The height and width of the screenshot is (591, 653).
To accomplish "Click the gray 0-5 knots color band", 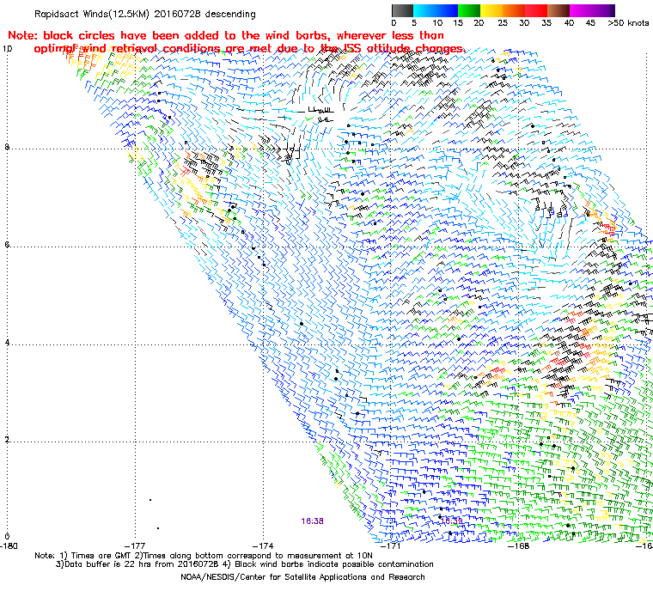I will (403, 11).
